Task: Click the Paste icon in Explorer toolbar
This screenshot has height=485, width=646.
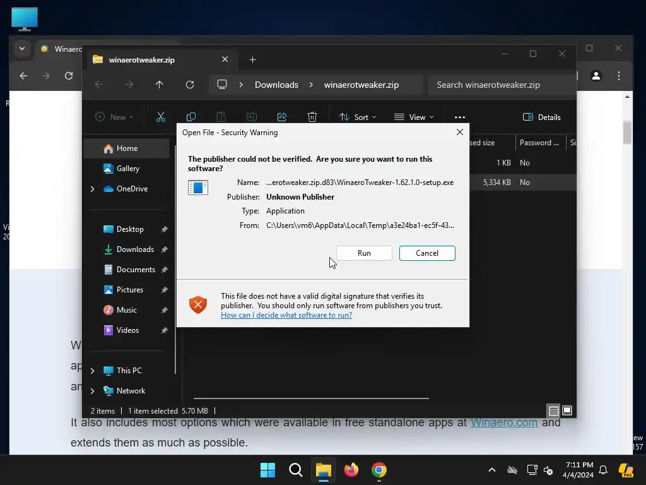Action: coord(221,117)
